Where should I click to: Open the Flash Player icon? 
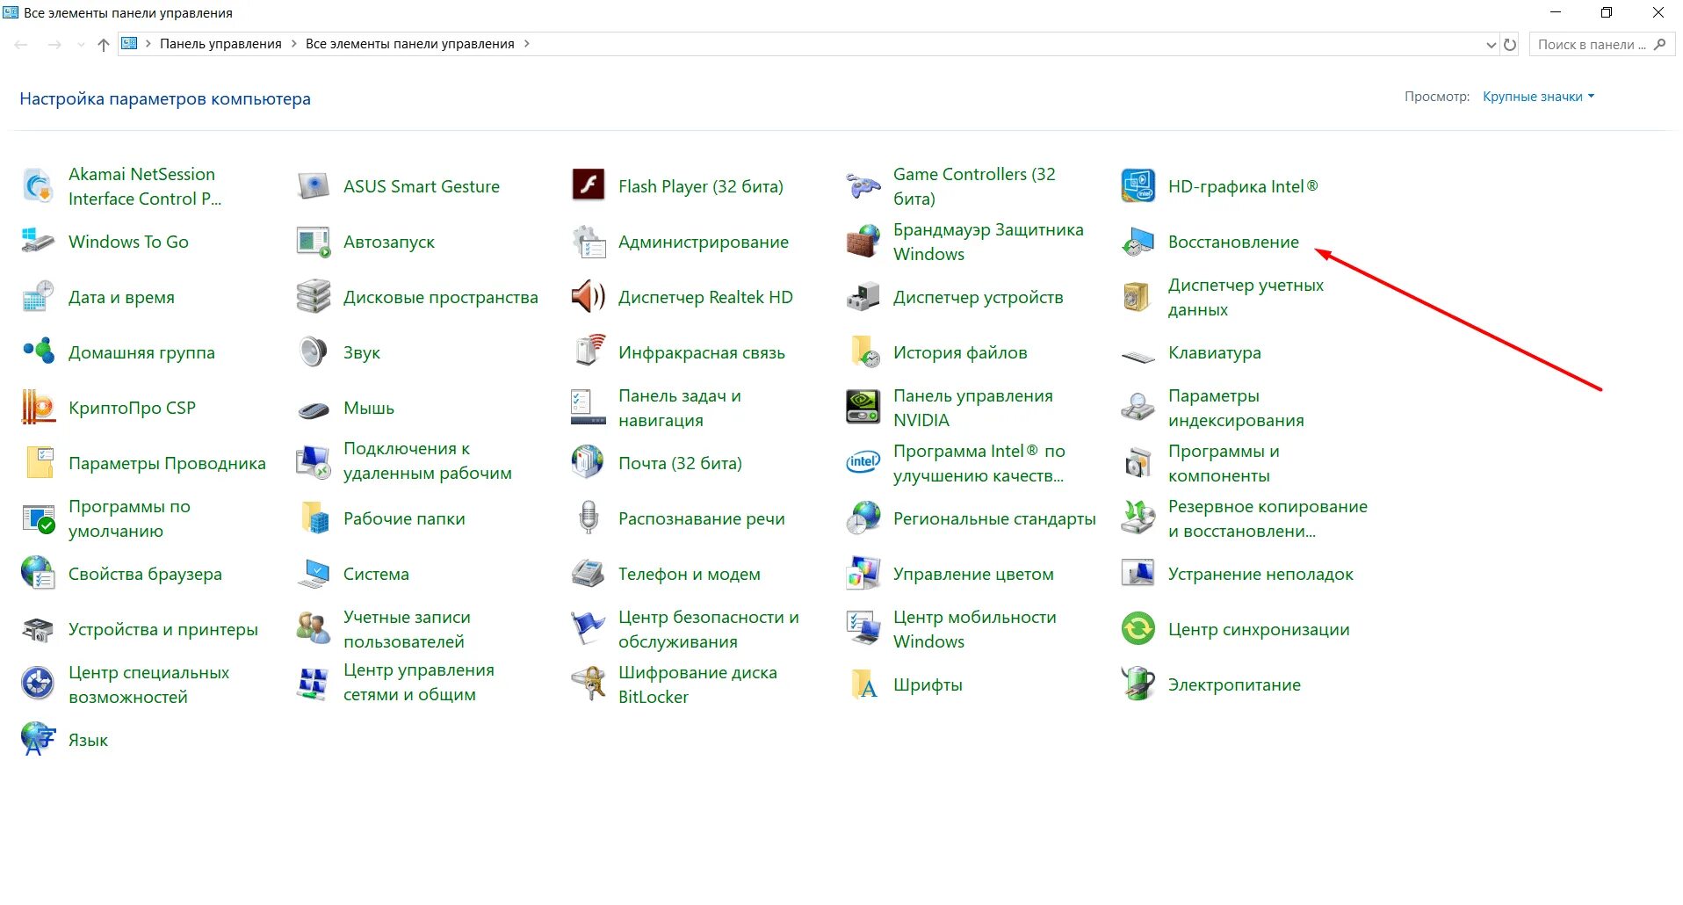[588, 186]
